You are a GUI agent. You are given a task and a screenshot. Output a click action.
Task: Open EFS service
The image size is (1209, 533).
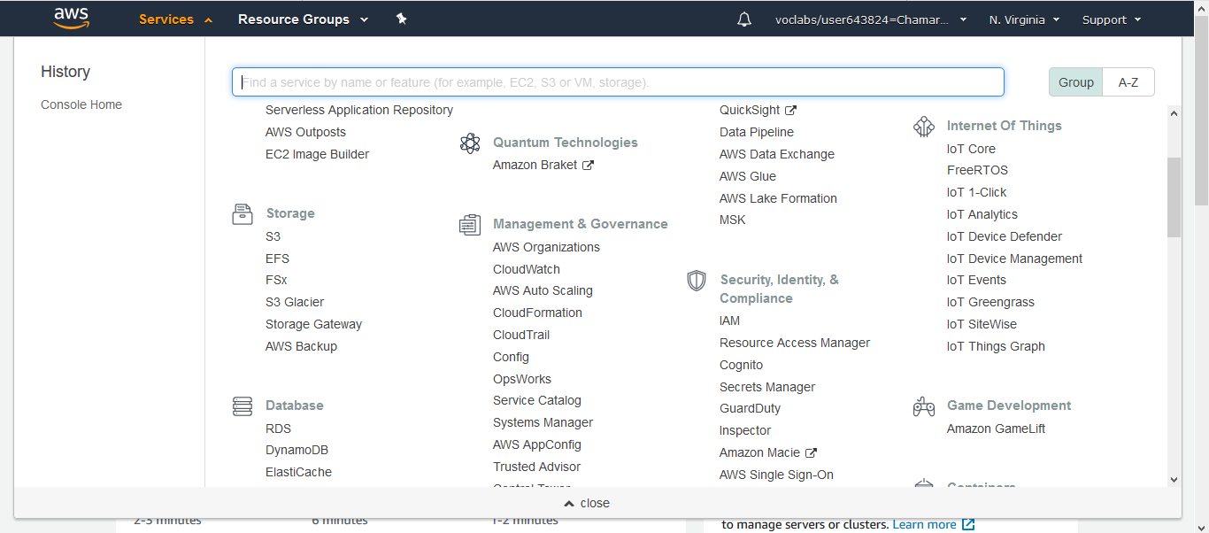(x=277, y=259)
